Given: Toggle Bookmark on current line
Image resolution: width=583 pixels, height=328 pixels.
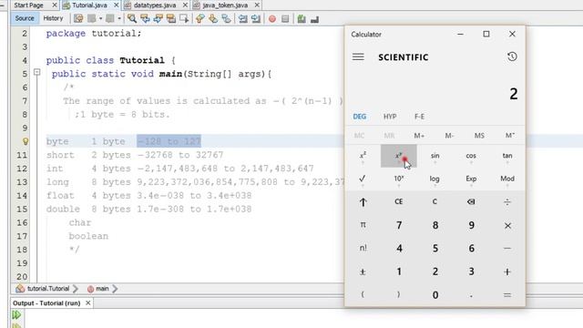Looking at the screenshot, I should click(226, 18).
